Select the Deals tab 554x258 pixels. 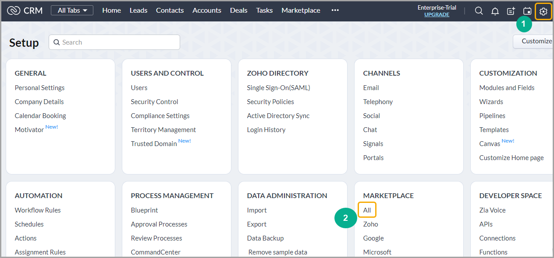(x=239, y=10)
